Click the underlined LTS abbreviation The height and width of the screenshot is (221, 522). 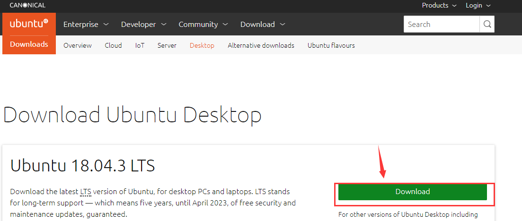pos(86,192)
